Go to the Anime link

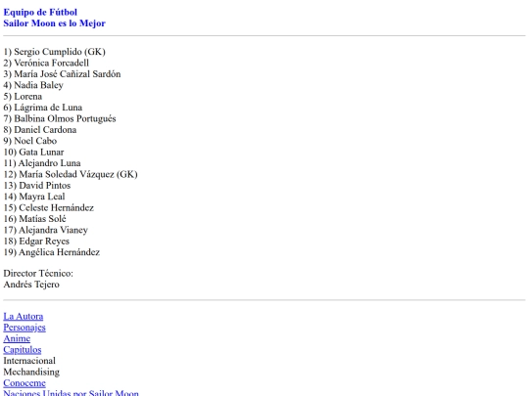click(x=17, y=338)
